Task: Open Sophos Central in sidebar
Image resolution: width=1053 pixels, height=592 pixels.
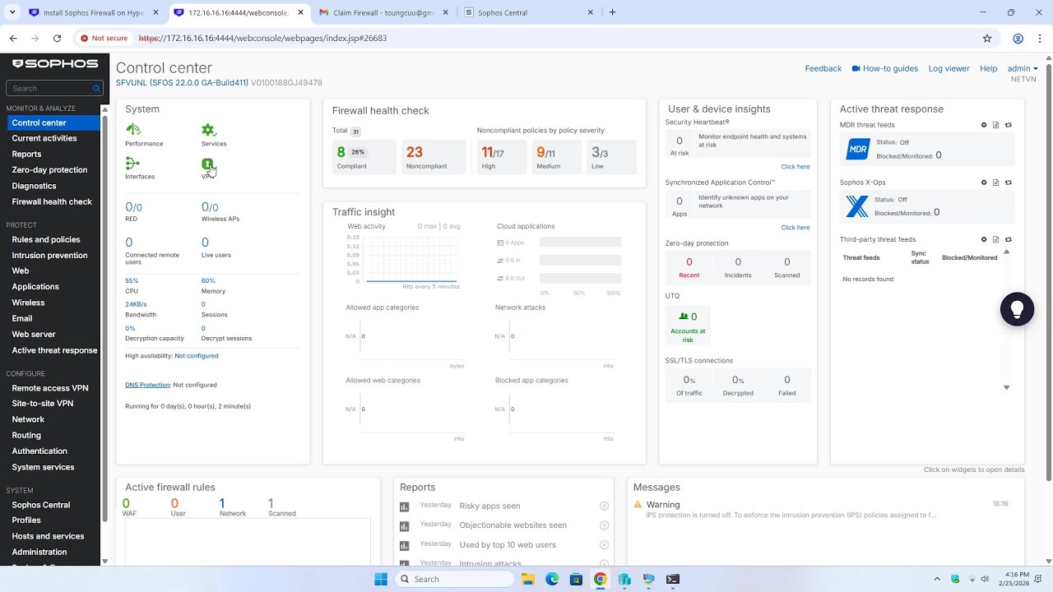Action: point(41,505)
